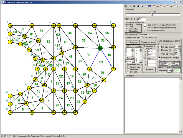183x138 pixels.
Task: Click the fit-to-window view icon
Action: 142,6
